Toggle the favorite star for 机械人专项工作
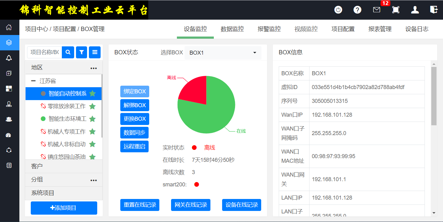443x222 pixels. click(x=93, y=131)
